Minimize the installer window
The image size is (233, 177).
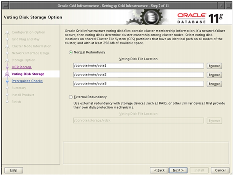point(221,6)
